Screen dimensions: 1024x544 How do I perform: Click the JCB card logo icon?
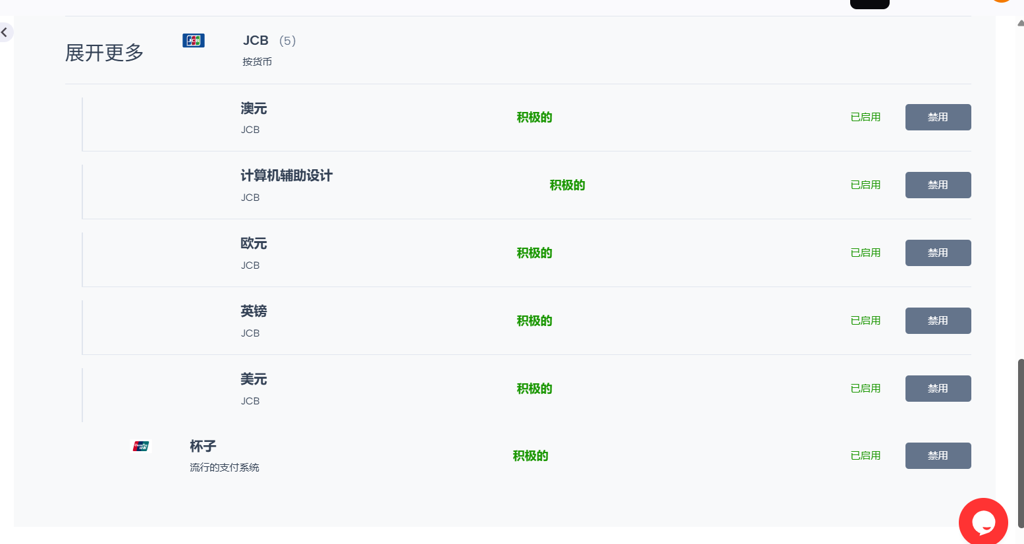pyautogui.click(x=194, y=41)
